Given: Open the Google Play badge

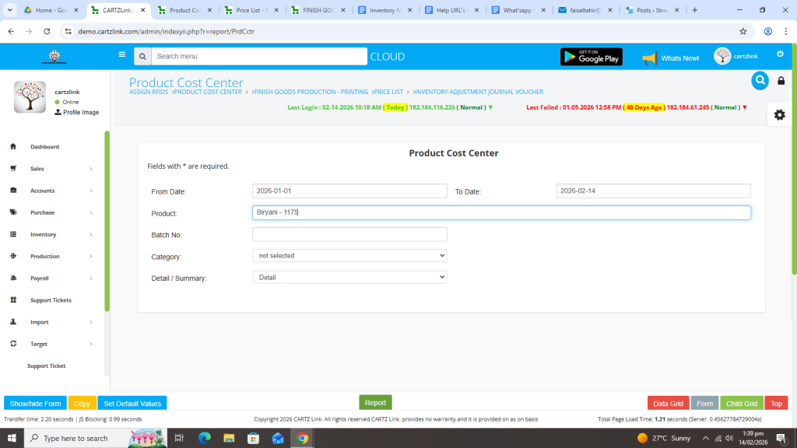Looking at the screenshot, I should click(591, 57).
